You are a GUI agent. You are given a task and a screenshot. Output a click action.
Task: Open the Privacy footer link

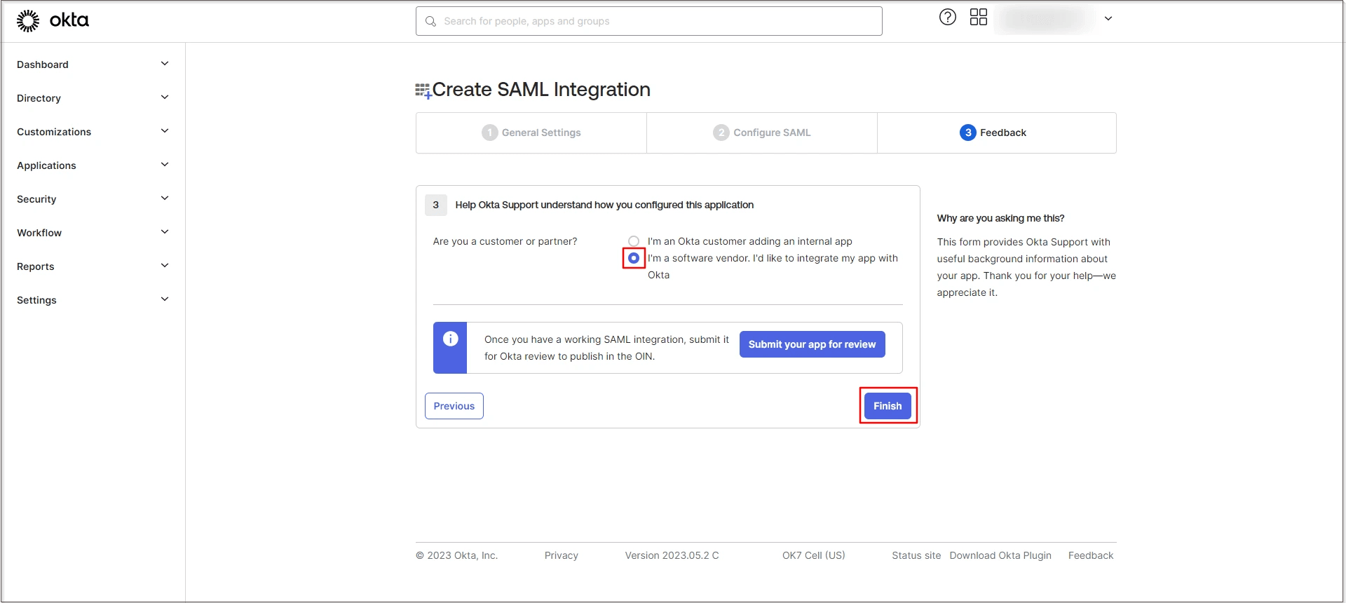tap(562, 555)
